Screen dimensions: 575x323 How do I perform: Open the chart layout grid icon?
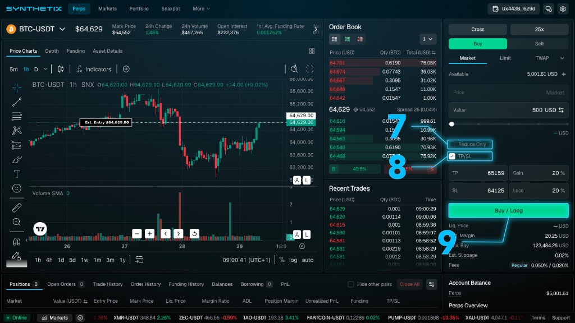click(312, 51)
